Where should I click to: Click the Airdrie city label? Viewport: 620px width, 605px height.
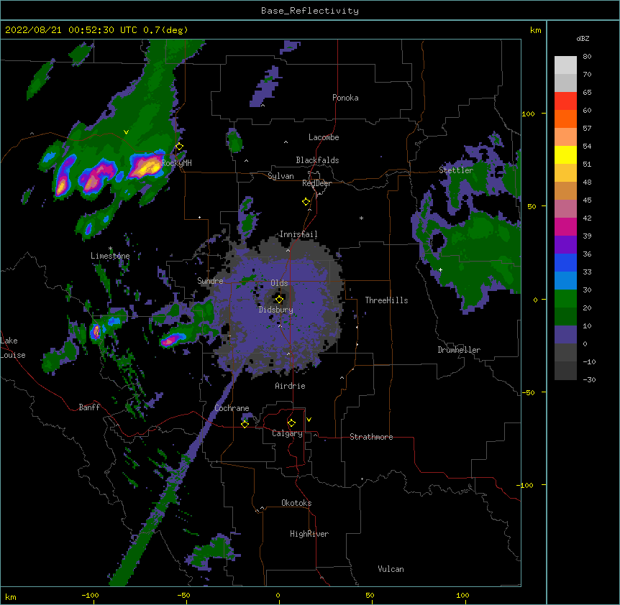[290, 386]
